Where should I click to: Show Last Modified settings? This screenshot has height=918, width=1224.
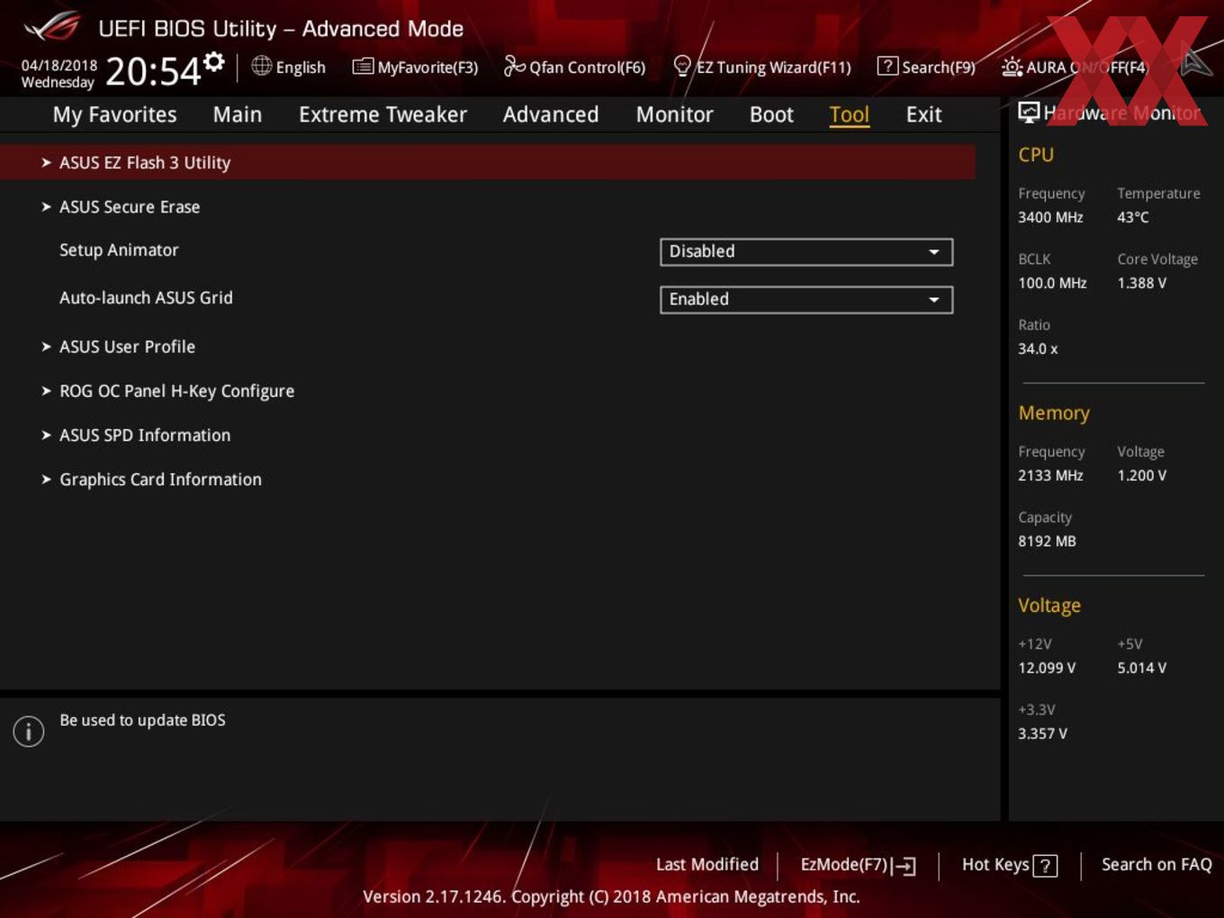[x=707, y=864]
